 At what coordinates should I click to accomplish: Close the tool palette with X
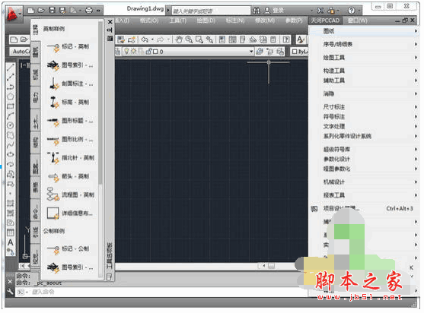point(110,22)
